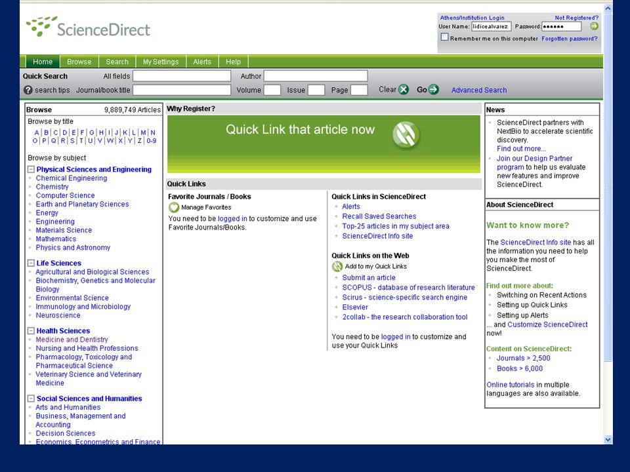630x472 pixels.
Task: Click the Issue input field
Action: coord(316,90)
